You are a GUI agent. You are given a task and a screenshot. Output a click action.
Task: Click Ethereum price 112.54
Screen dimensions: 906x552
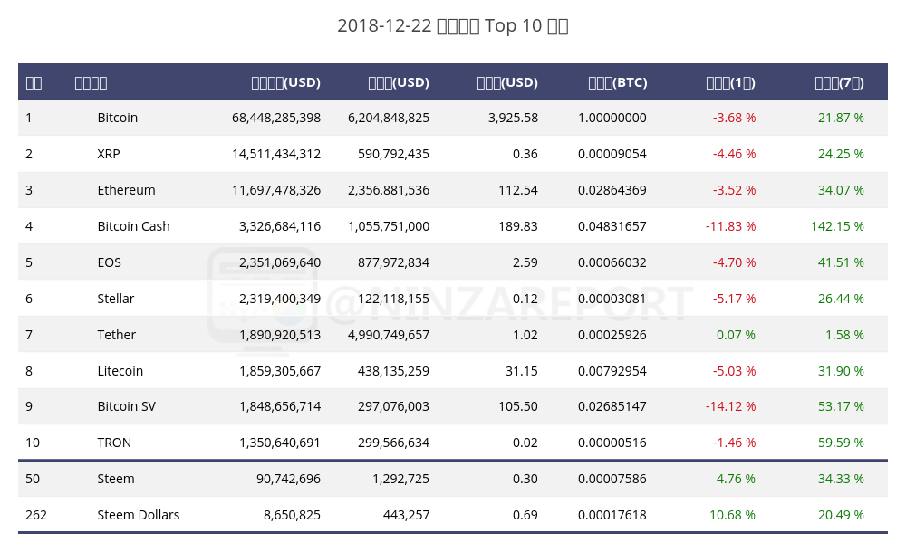[518, 190]
